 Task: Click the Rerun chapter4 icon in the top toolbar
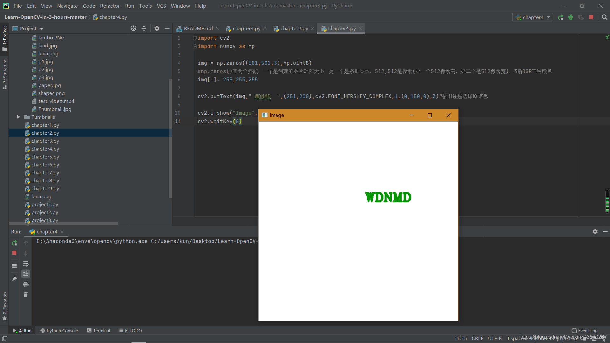[560, 17]
